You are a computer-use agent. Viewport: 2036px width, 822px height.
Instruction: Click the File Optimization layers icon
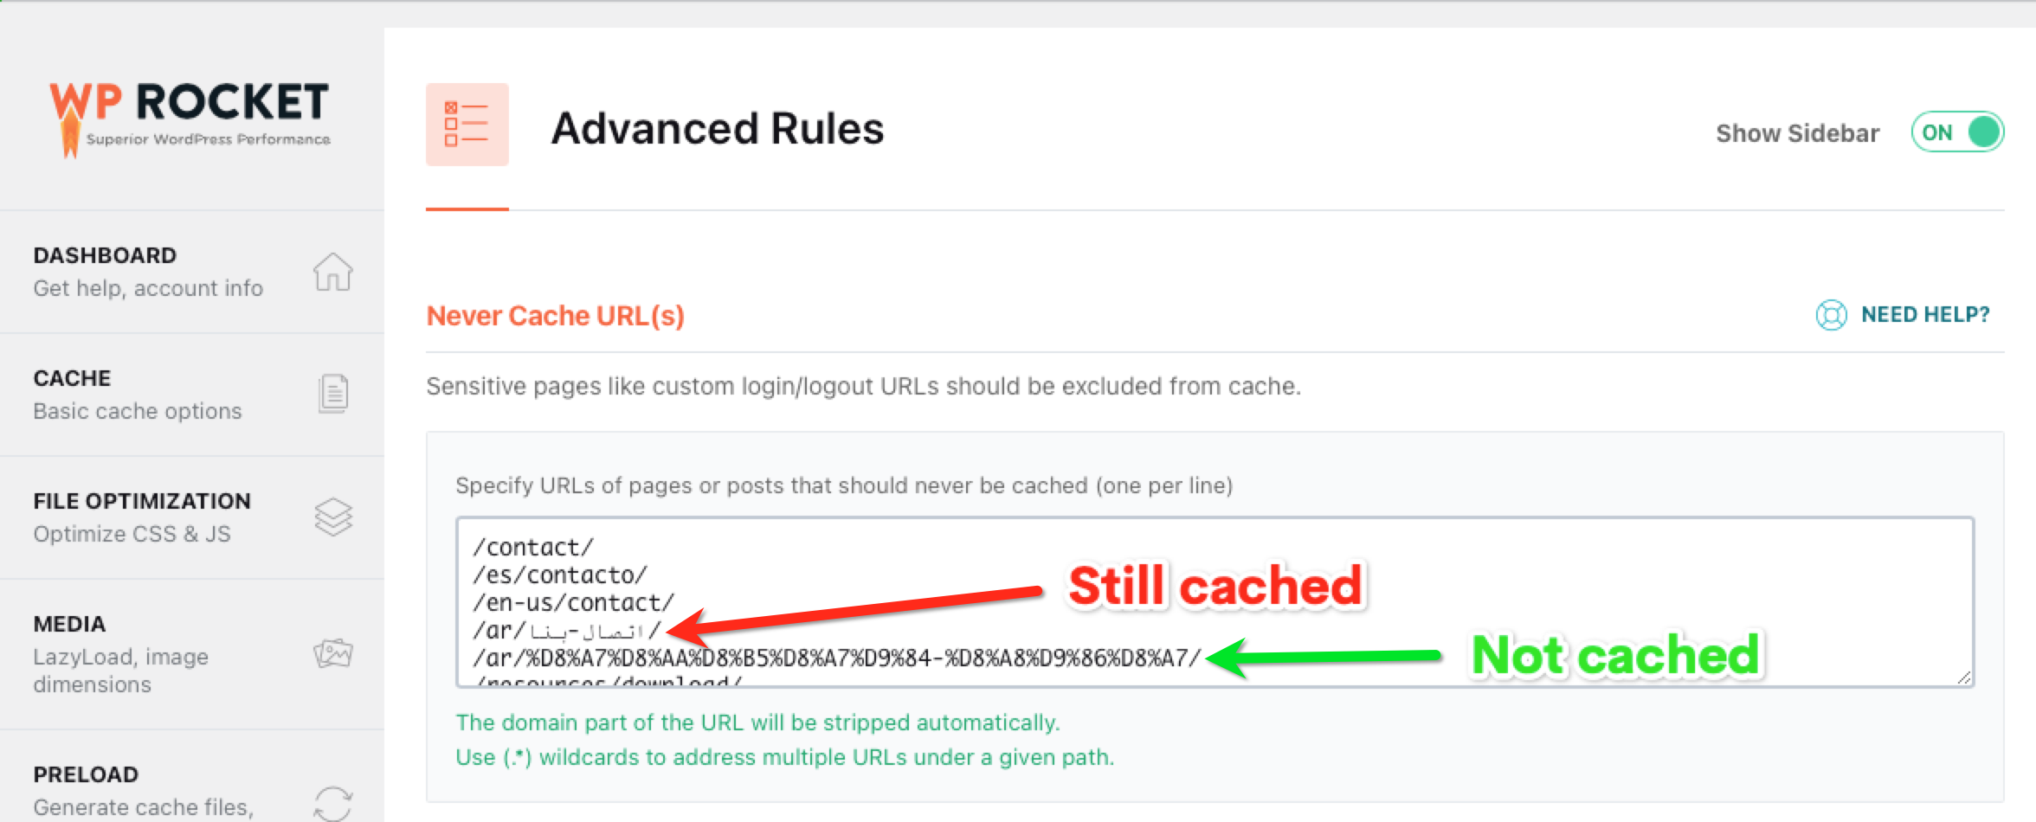click(332, 517)
